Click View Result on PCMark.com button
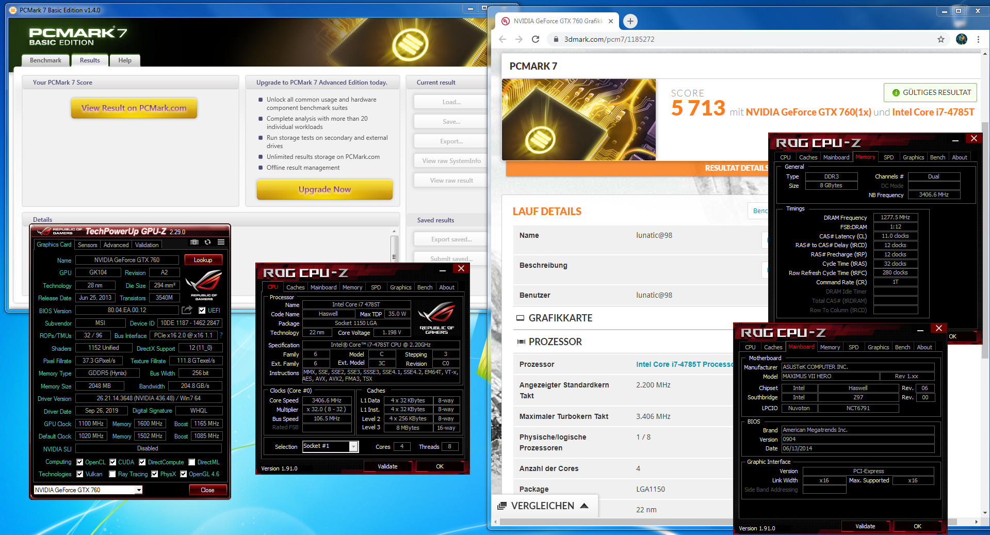The width and height of the screenshot is (990, 535). (134, 108)
